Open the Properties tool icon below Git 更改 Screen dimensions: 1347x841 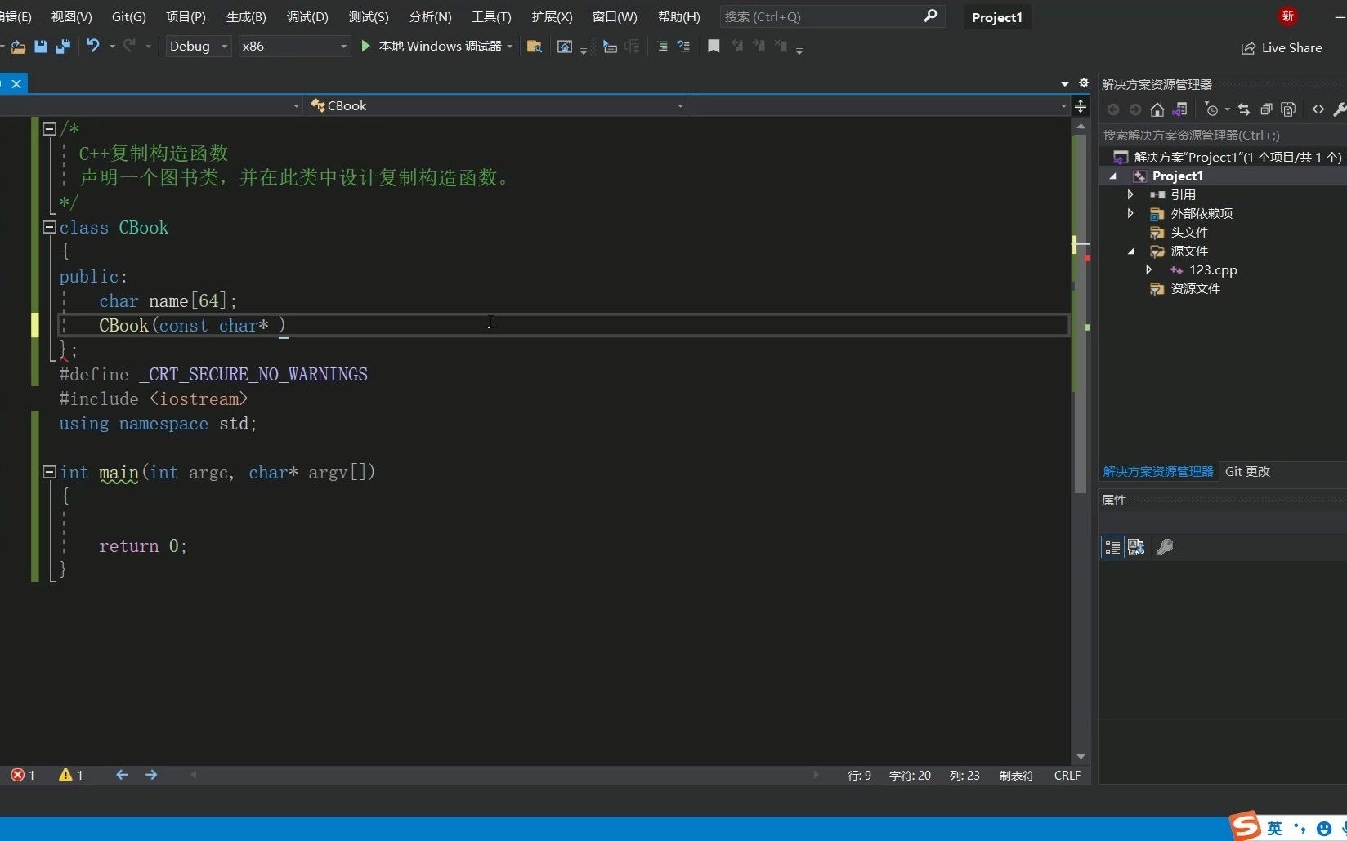tap(1165, 547)
